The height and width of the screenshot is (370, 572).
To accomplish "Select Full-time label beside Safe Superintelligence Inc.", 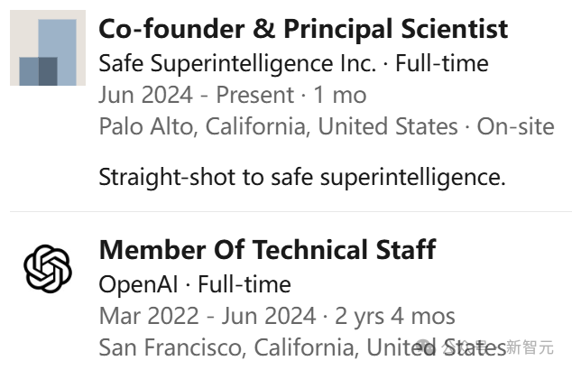I will [x=442, y=63].
